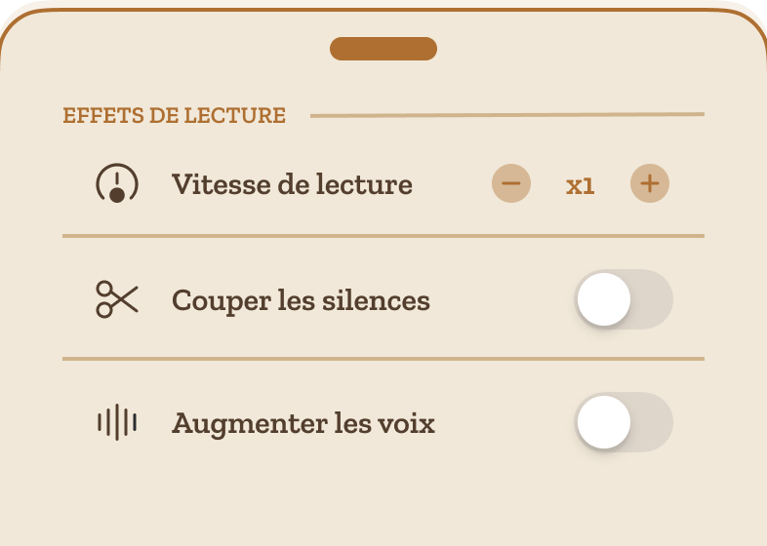
Task: Click the divider below Vitesse de lecture
Action: click(383, 236)
